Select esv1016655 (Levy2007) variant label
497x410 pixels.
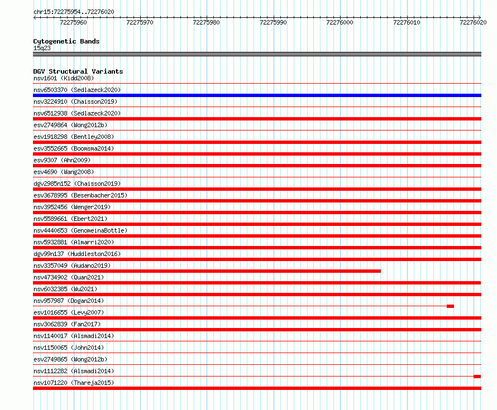tap(69, 312)
